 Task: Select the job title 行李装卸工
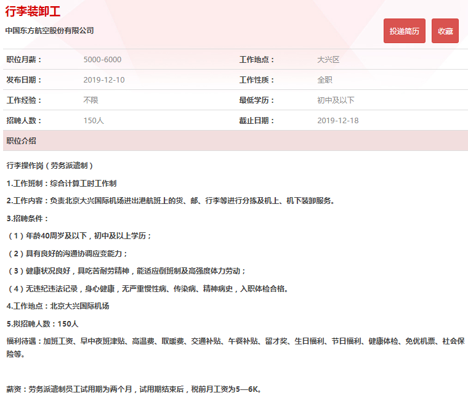(x=33, y=11)
